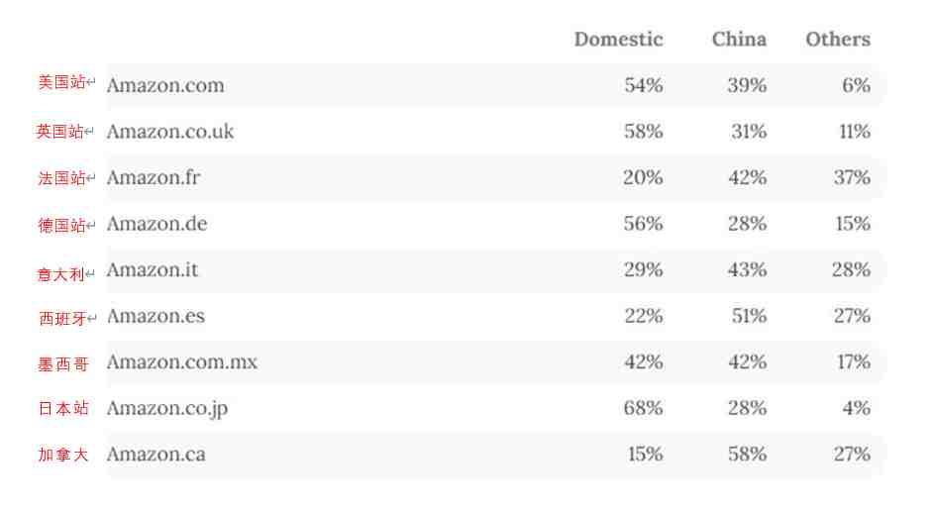
Task: Select the Amazon.de row label
Action: click(157, 224)
